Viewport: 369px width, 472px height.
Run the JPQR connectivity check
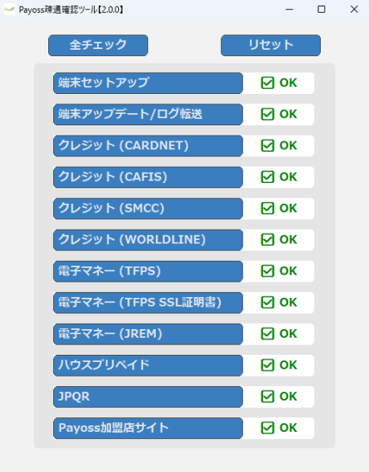148,397
